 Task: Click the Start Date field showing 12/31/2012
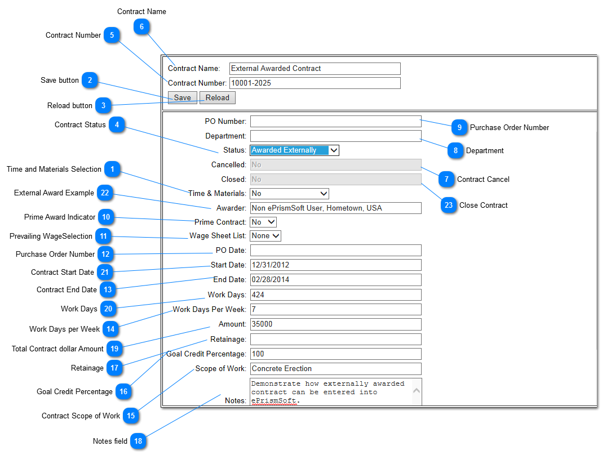coord(335,265)
